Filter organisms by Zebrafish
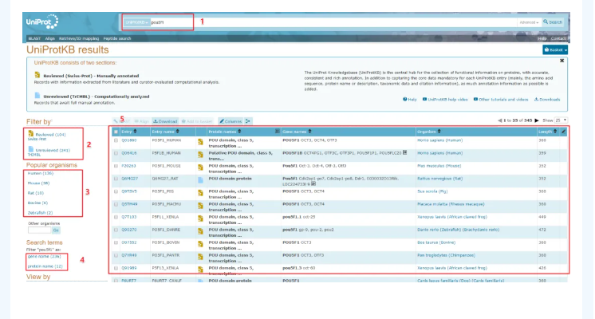Viewport: 595px width, 319px height. tap(40, 213)
